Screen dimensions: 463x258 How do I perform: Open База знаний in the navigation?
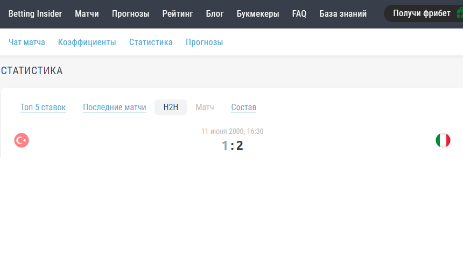click(x=343, y=13)
